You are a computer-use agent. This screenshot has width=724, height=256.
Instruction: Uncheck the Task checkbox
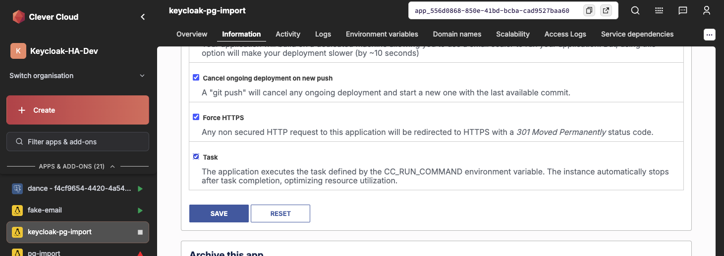pos(196,157)
